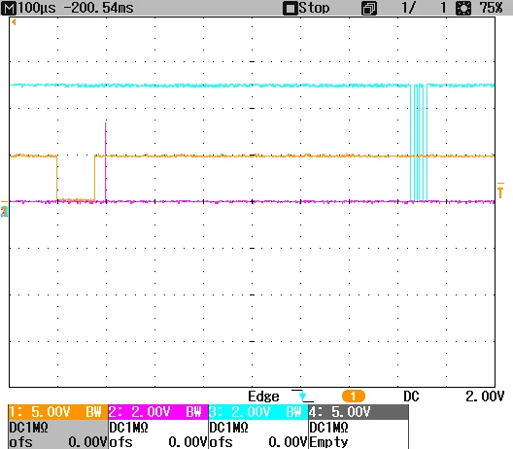Click channel 3 ofs 0.00V offset
This screenshot has height=449, width=513.
[x=258, y=442]
